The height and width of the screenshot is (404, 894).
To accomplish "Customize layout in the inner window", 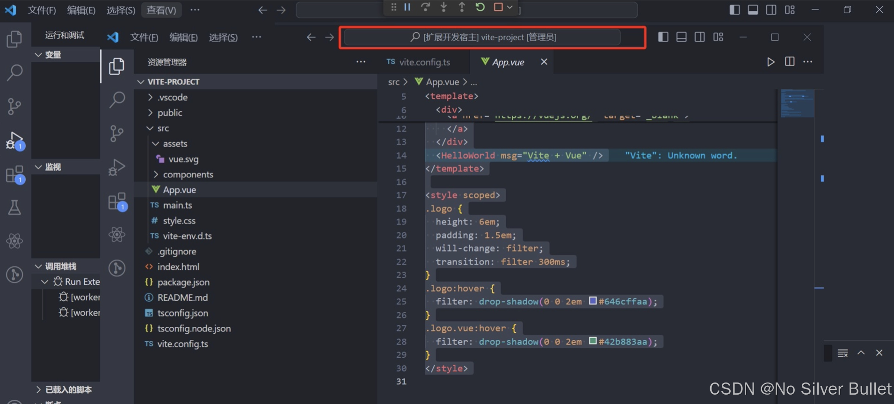I will pyautogui.click(x=719, y=37).
